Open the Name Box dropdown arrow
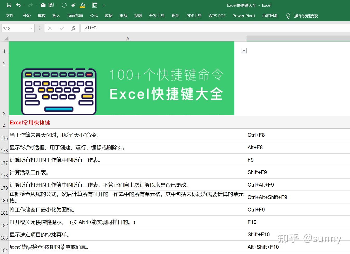 [x=32, y=28]
